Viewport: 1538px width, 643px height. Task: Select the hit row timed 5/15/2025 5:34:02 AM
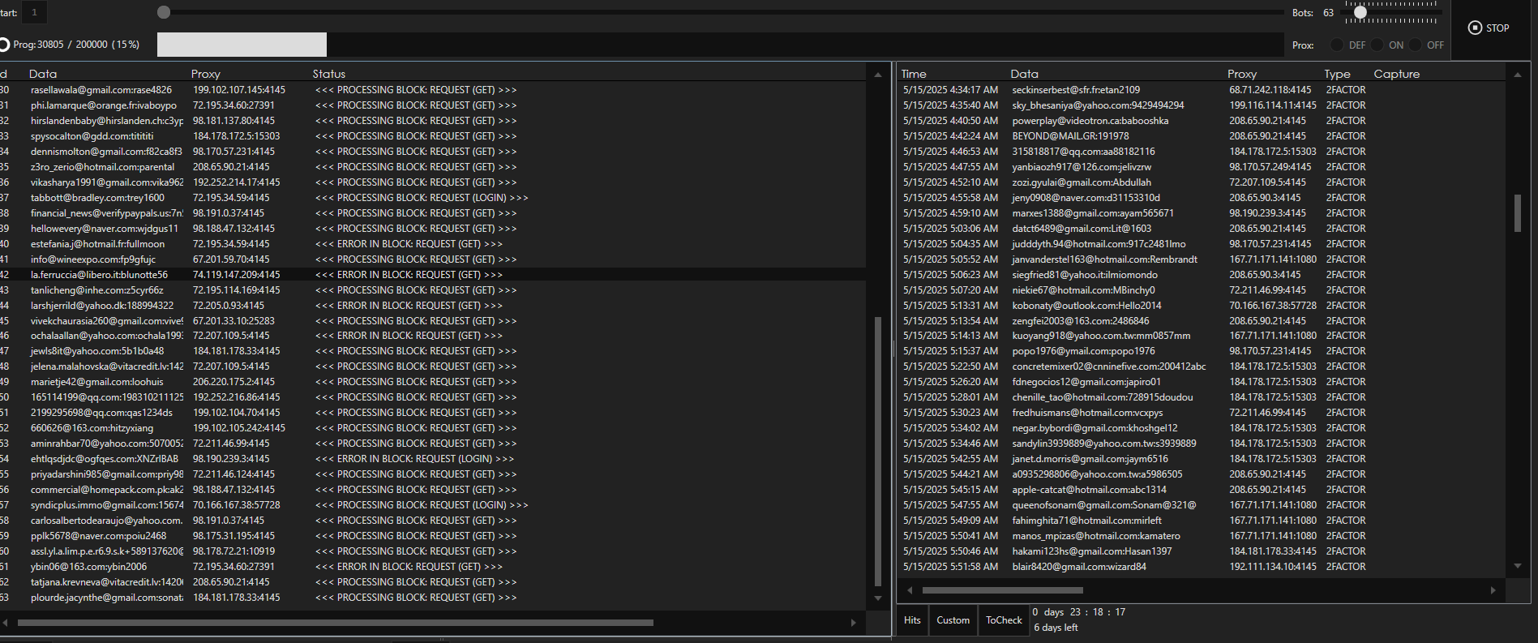pyautogui.click(x=1202, y=428)
